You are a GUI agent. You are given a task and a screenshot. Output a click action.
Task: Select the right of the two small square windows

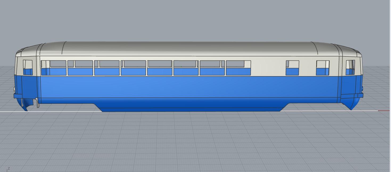pos(323,68)
